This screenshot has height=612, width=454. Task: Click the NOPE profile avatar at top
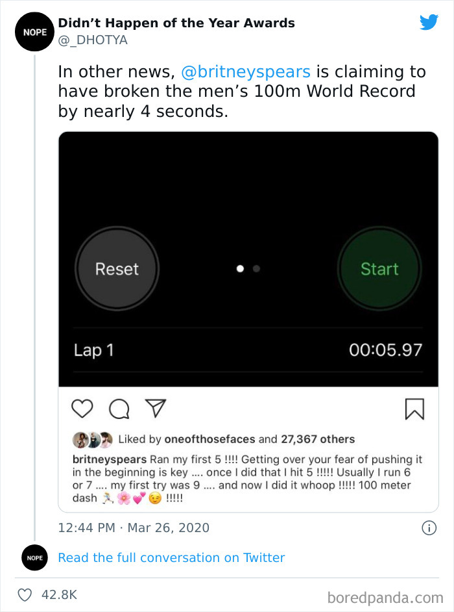tap(34, 31)
